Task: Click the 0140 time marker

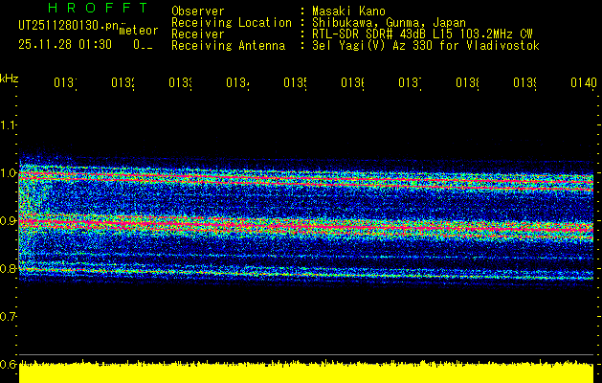Action: [x=582, y=83]
